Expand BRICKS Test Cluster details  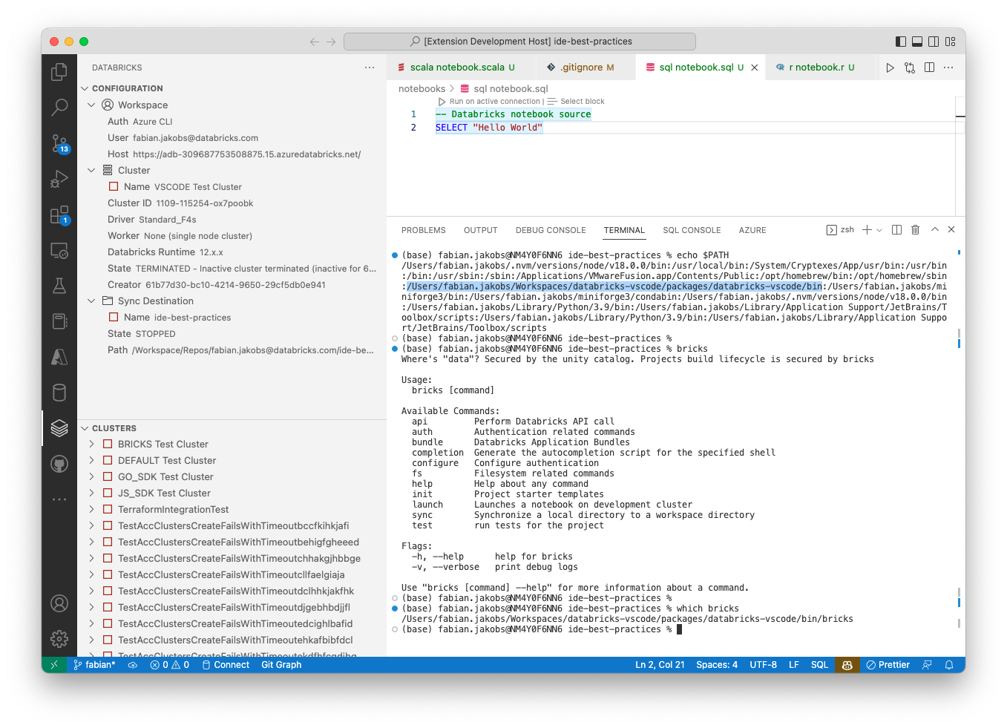tap(91, 444)
